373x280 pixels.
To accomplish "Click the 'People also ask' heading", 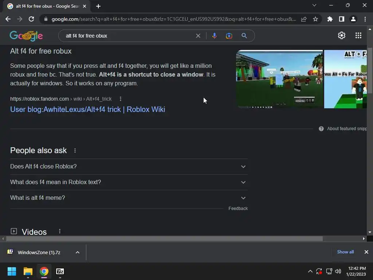I will pyautogui.click(x=38, y=151).
